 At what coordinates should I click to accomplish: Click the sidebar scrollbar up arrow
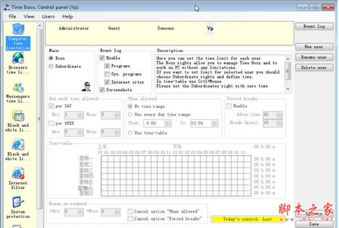tap(40, 26)
